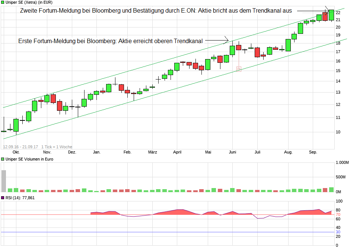
Task: Click the 'Juni' month axis label
Action: 233,152
